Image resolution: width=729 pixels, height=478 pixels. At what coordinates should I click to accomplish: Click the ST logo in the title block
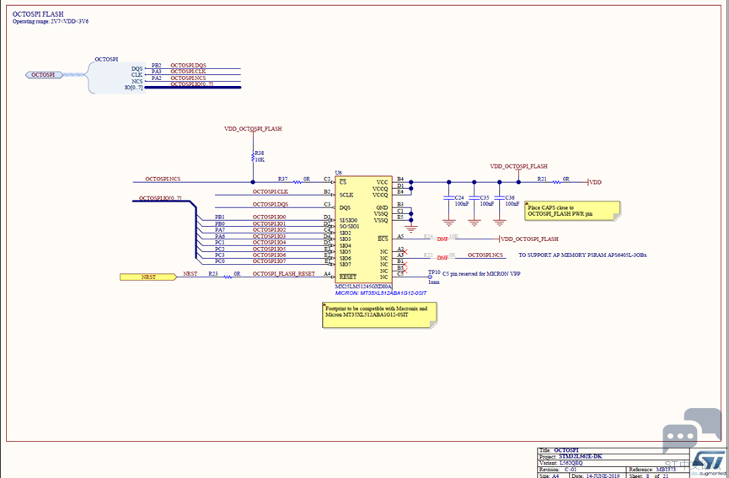(708, 463)
